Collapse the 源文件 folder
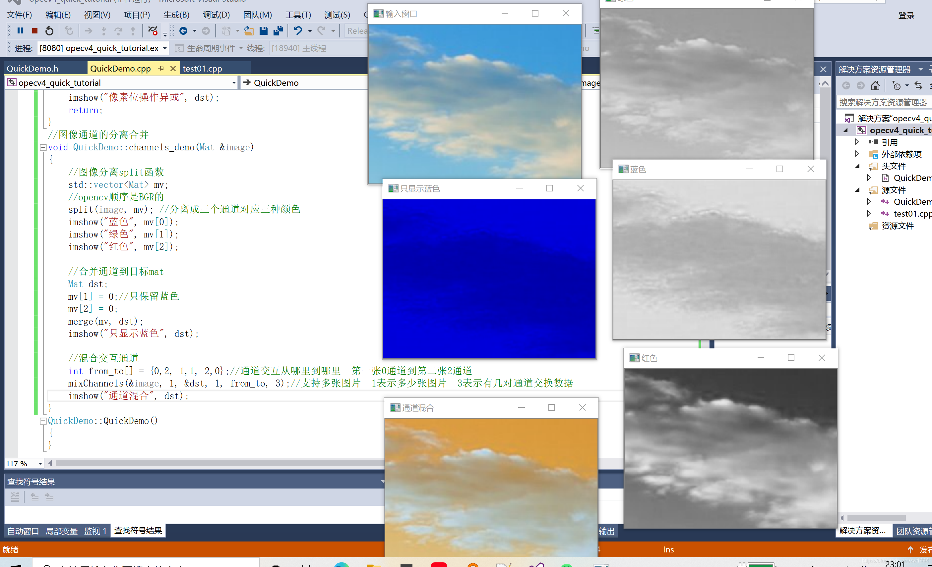The height and width of the screenshot is (567, 932). [x=857, y=190]
